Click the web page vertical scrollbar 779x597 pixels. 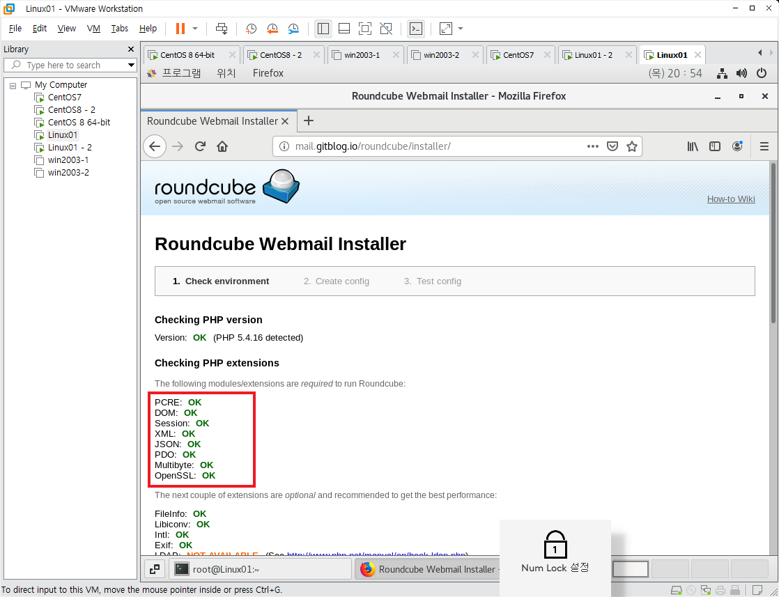[773, 243]
